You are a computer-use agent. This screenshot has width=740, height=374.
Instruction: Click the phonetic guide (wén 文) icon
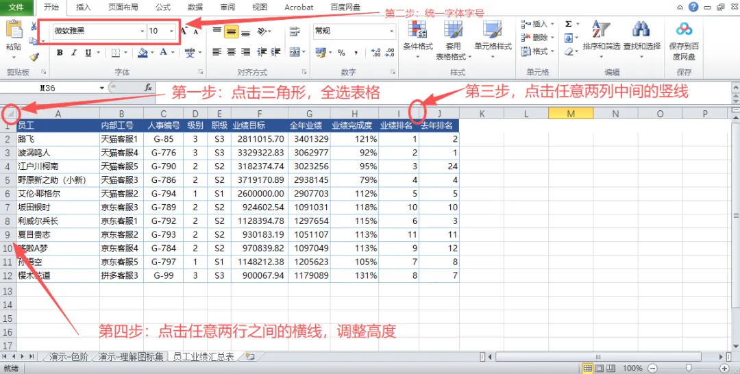pos(190,52)
